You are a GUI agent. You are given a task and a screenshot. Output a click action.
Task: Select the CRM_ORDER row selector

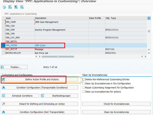pyautogui.click(x=3, y=45)
